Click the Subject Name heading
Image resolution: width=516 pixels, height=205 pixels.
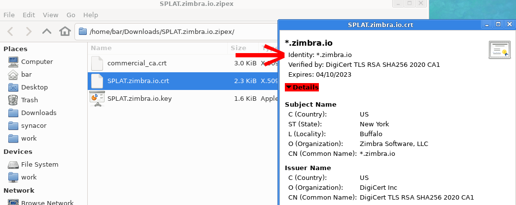(310, 105)
